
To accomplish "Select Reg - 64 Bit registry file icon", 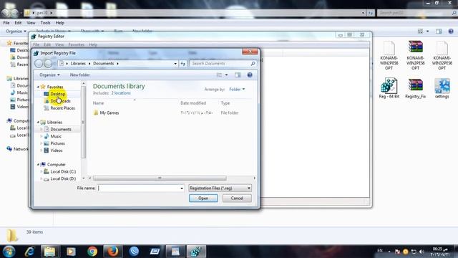I will 389,87.
